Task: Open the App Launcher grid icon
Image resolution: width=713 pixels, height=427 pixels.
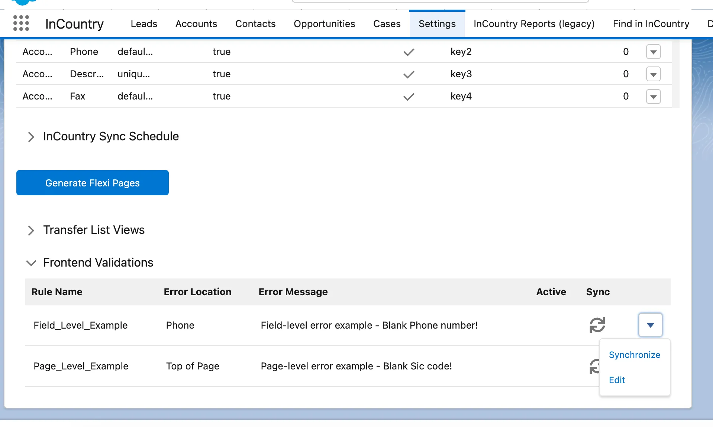Action: click(21, 23)
